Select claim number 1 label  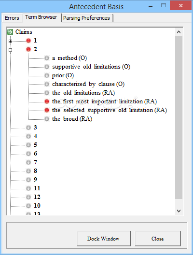(x=35, y=41)
